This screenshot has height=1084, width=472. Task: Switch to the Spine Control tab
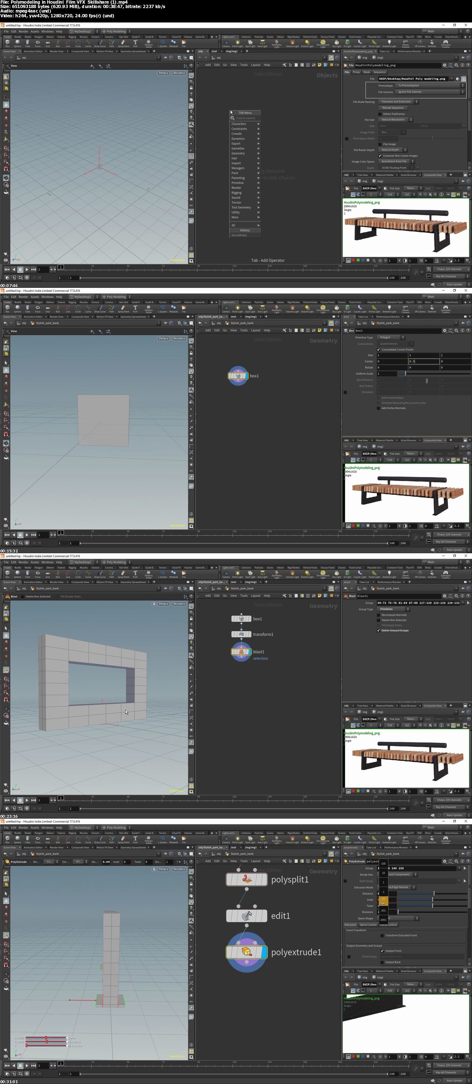click(x=368, y=924)
